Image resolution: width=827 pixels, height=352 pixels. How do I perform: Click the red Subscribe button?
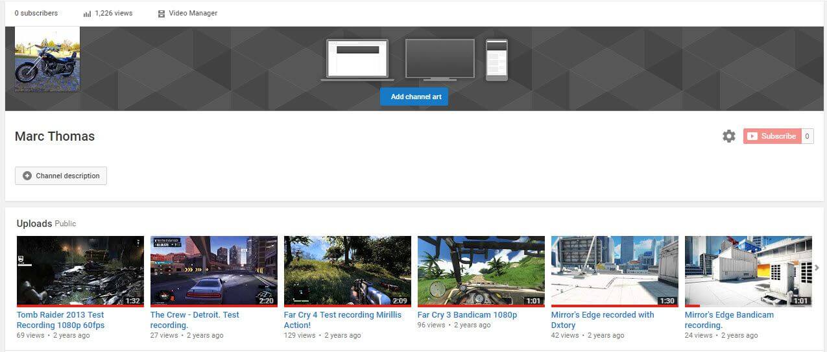tap(772, 136)
